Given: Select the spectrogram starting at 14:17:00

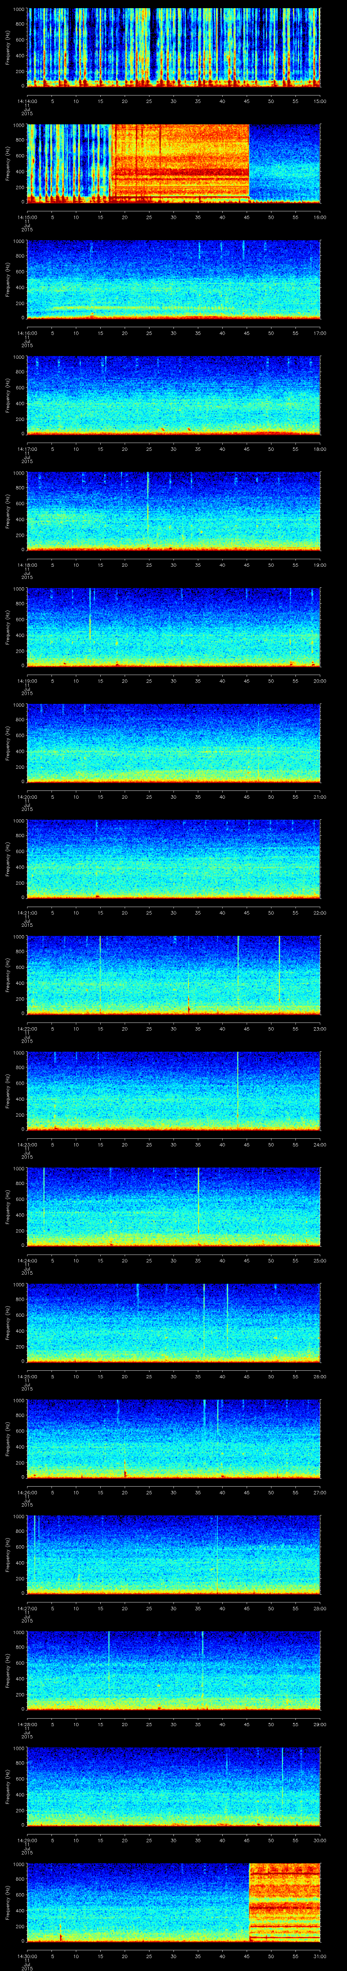Looking at the screenshot, I should (x=173, y=395).
